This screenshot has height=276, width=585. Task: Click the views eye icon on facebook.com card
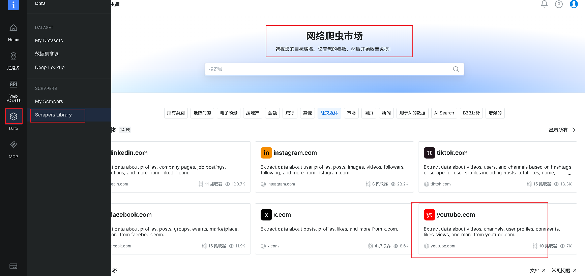pos(231,246)
